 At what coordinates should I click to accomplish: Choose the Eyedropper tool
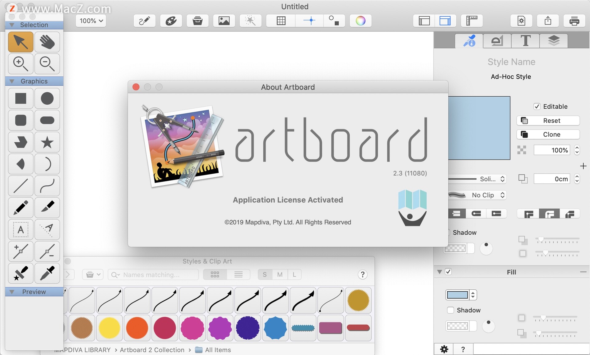[x=47, y=273]
